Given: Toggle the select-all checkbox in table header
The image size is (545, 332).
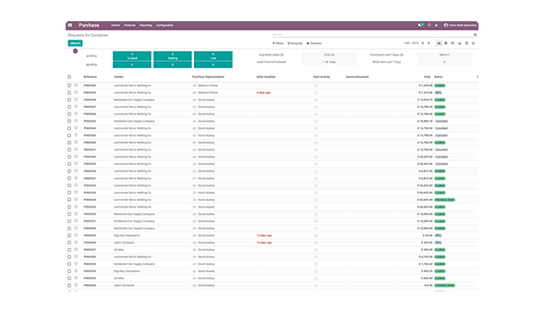Looking at the screenshot, I should (x=69, y=77).
